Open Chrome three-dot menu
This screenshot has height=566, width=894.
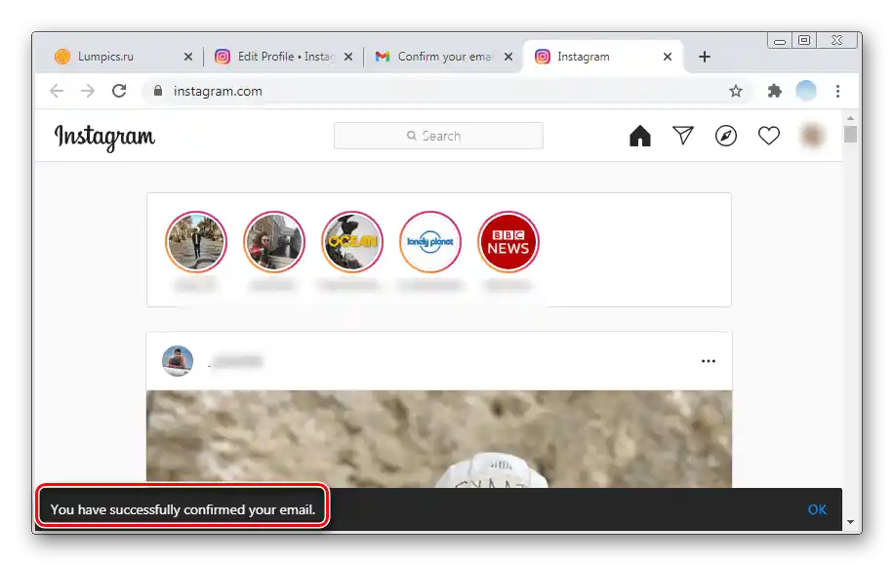[x=837, y=91]
